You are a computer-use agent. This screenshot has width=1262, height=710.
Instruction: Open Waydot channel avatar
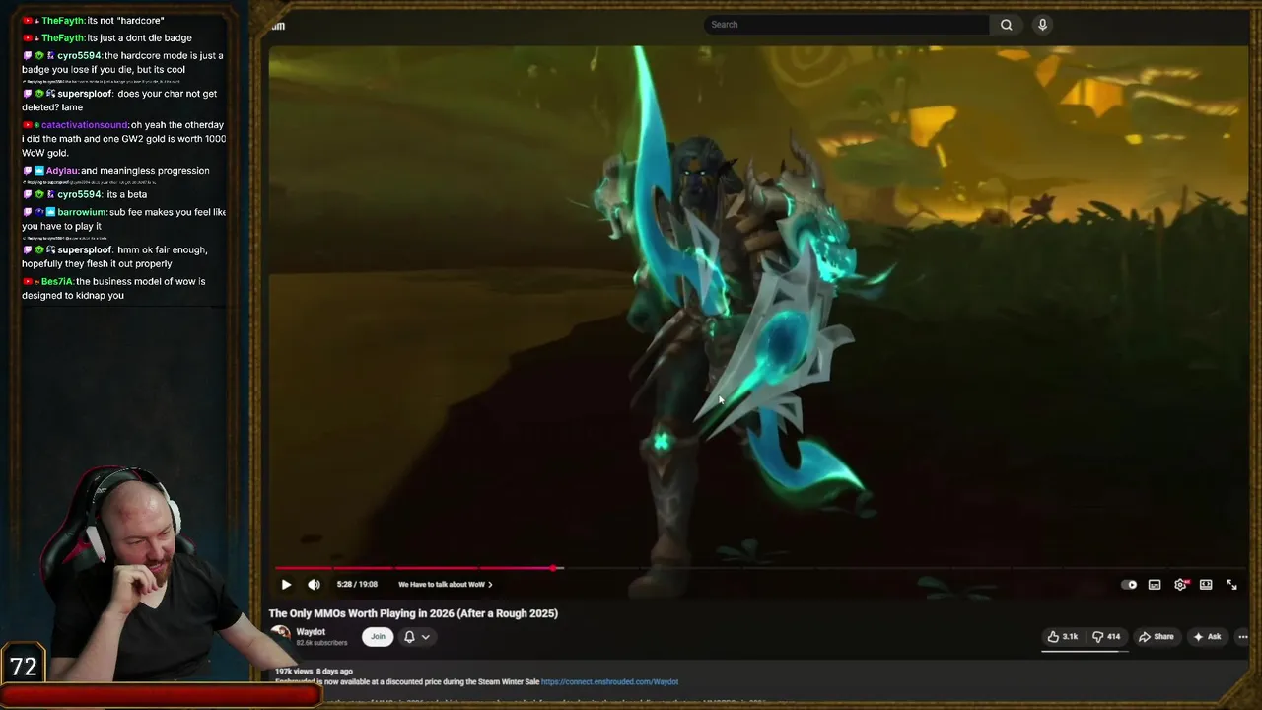281,635
